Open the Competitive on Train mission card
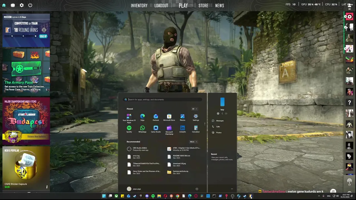The width and height of the screenshot is (356, 200). click(26, 30)
